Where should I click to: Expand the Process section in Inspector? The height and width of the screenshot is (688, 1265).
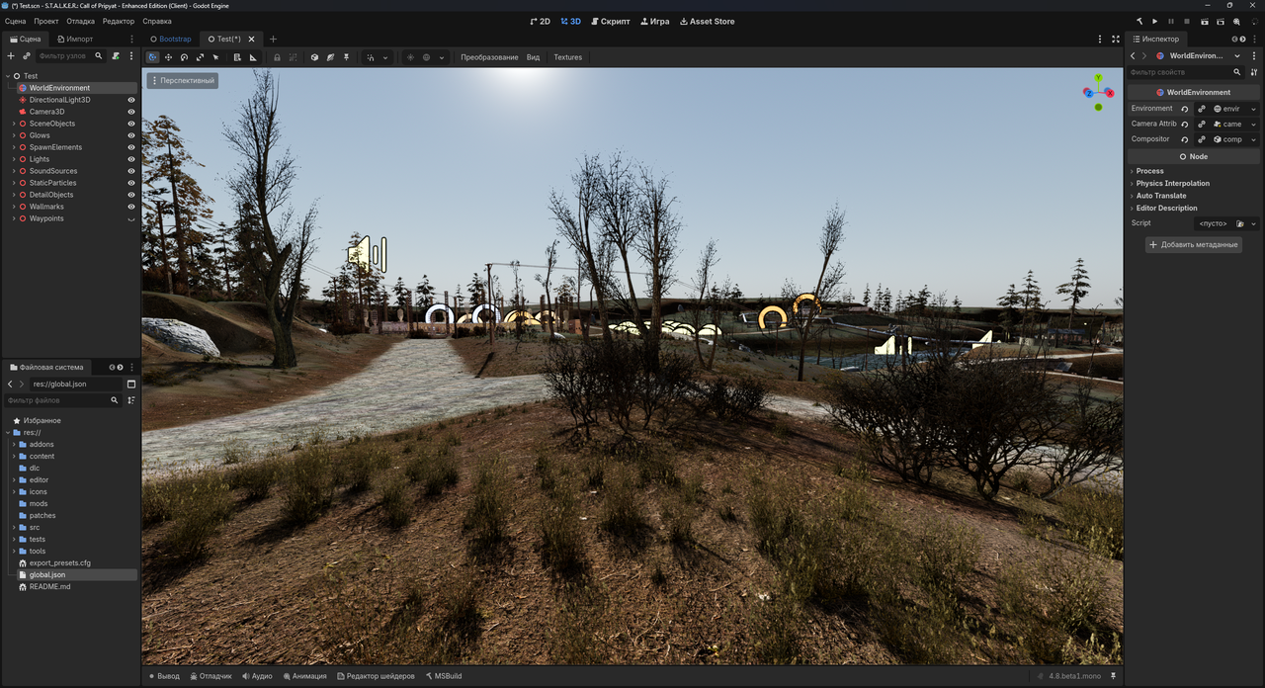click(1194, 171)
